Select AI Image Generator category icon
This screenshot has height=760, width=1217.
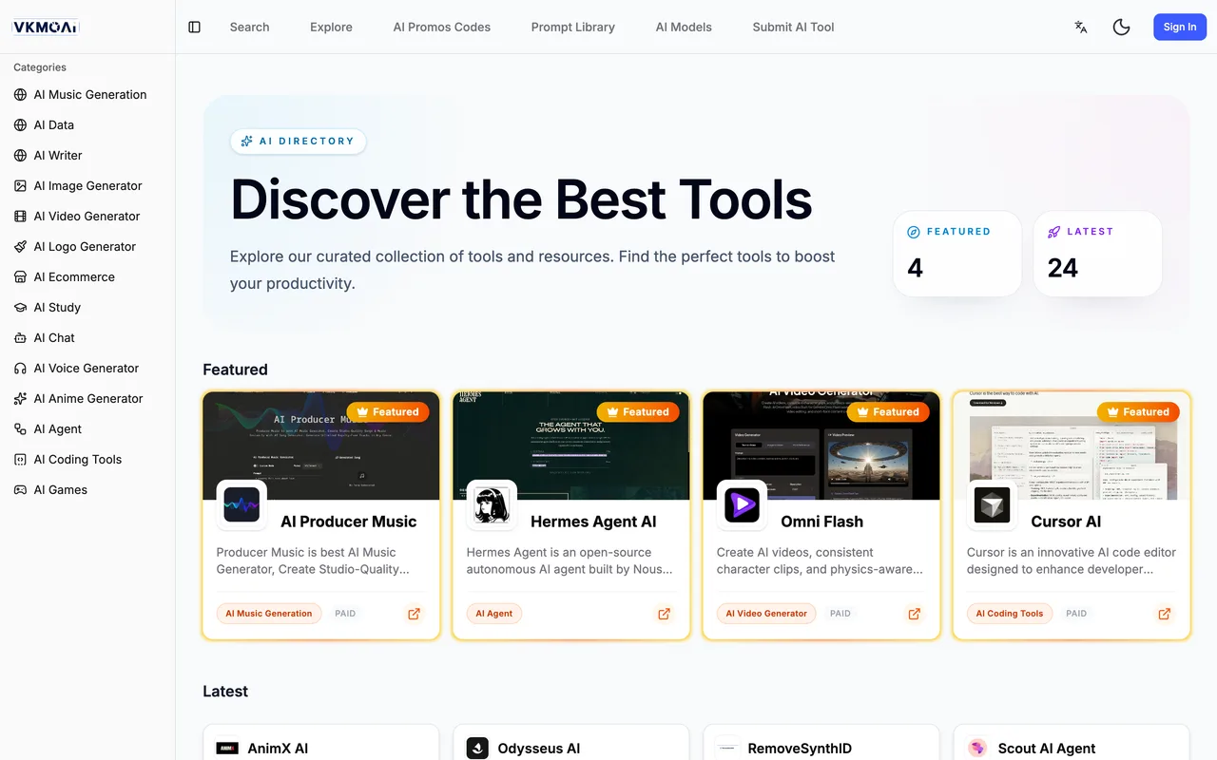point(20,186)
